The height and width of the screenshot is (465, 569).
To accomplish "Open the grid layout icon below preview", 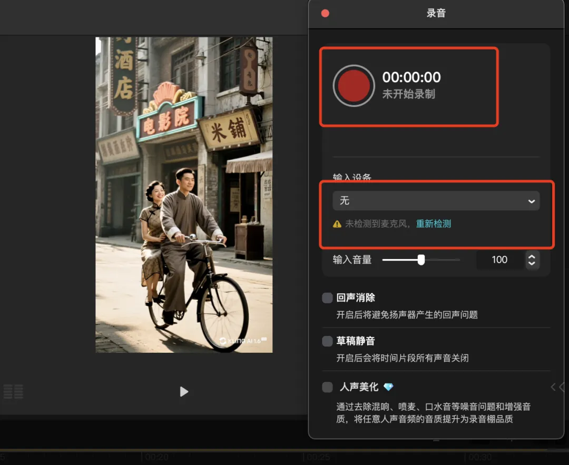I will coord(13,391).
